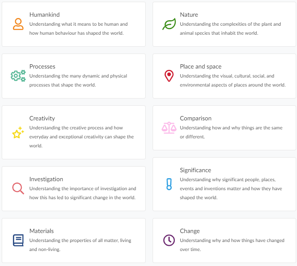This screenshot has width=297, height=266.
Task: Click the Significance card description text
Action: (x=231, y=189)
